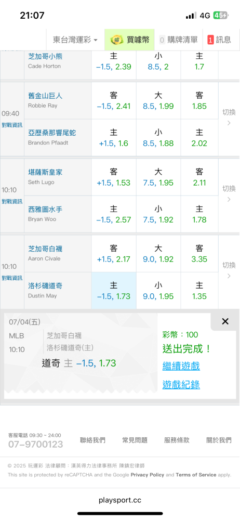240x520 pixels.
Task: Open 對戰資訊 for 09:40 game
Action: point(12,125)
